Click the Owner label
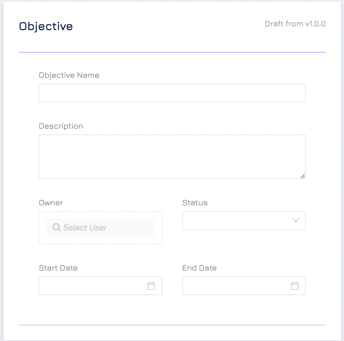Screen dimensions: 344x341 coord(51,203)
